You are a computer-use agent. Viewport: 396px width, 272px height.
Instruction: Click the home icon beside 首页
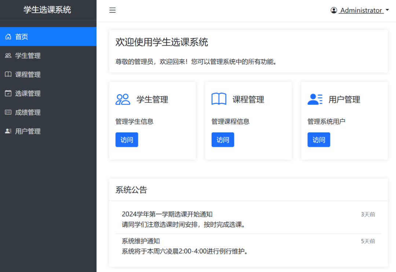pyautogui.click(x=8, y=36)
